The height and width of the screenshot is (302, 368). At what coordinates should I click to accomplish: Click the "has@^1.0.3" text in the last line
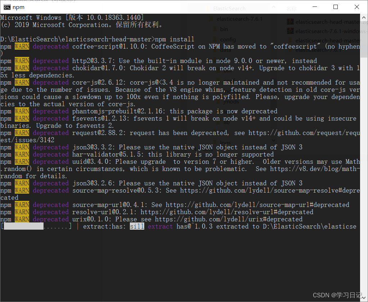point(195,226)
